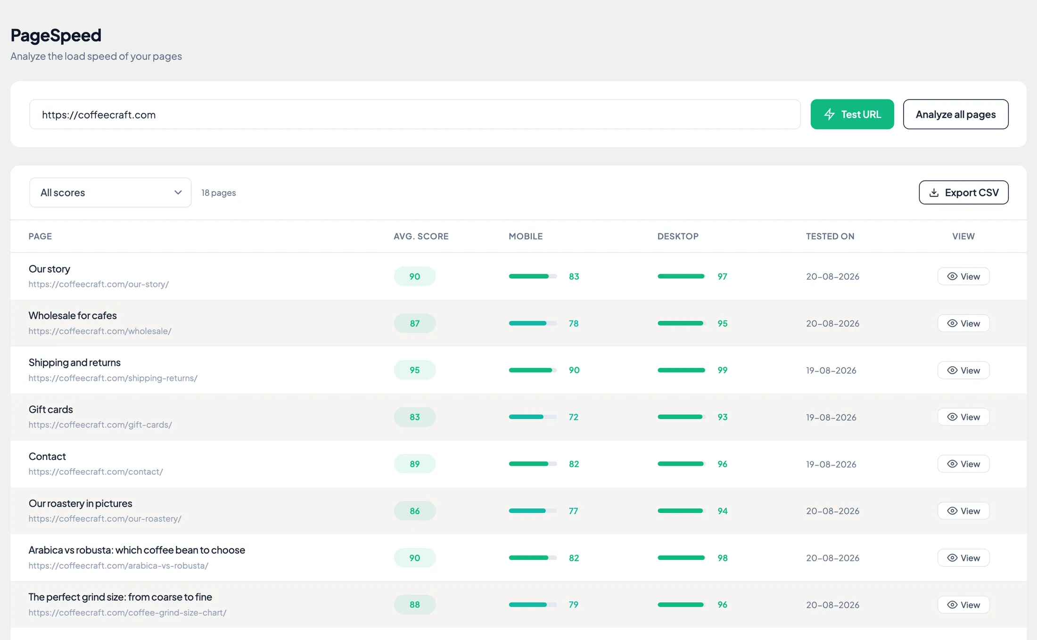Image resolution: width=1037 pixels, height=640 pixels.
Task: Click the DESKTOP column header
Action: point(678,236)
